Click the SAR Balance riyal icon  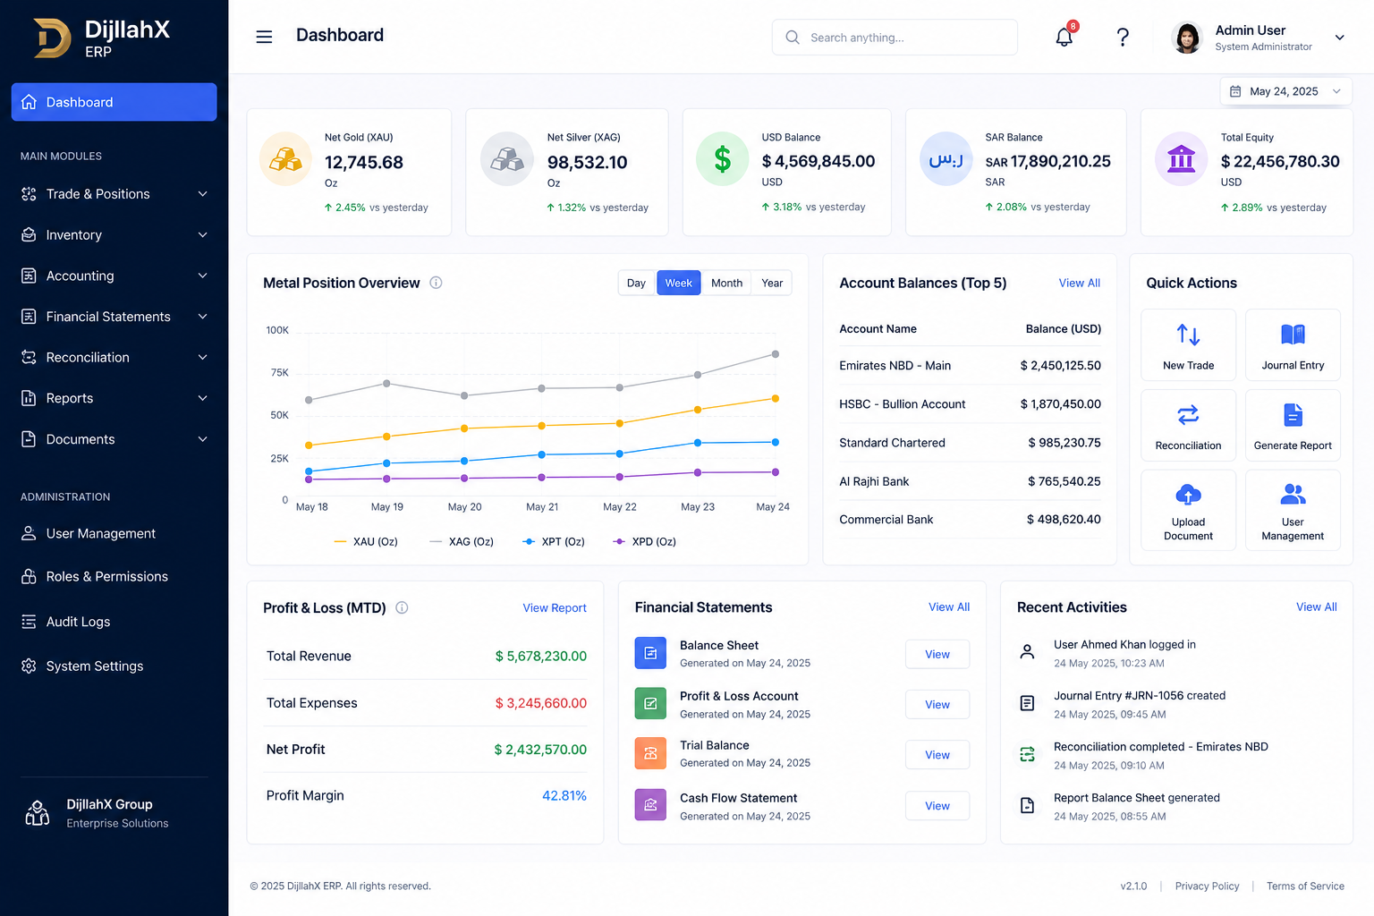pyautogui.click(x=946, y=159)
